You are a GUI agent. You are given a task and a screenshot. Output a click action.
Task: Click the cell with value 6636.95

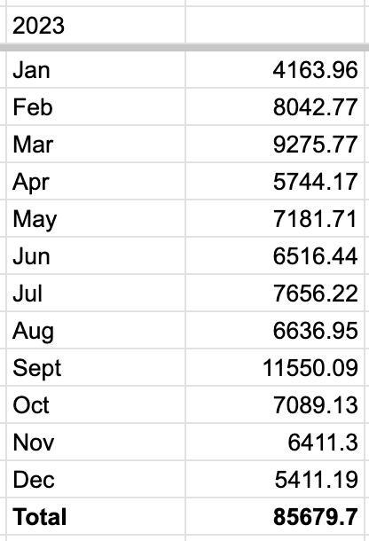click(275, 331)
